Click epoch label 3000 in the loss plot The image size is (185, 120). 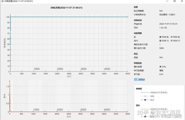(x=83, y=110)
